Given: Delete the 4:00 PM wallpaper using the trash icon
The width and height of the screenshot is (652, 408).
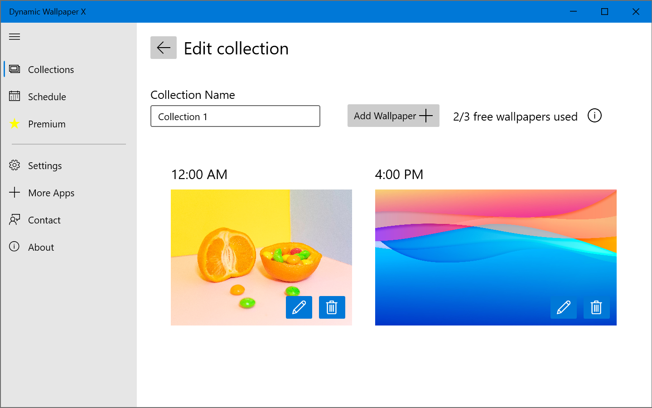Looking at the screenshot, I should click(596, 307).
